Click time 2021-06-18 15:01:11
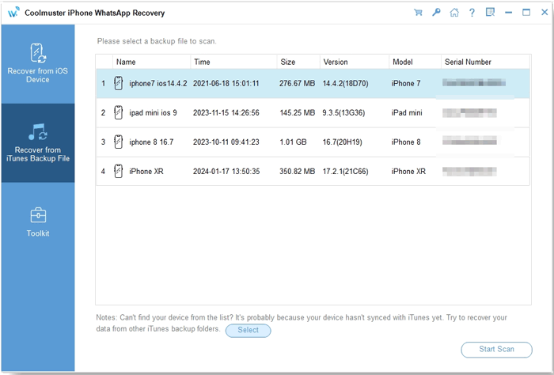The width and height of the screenshot is (554, 375). [x=226, y=83]
